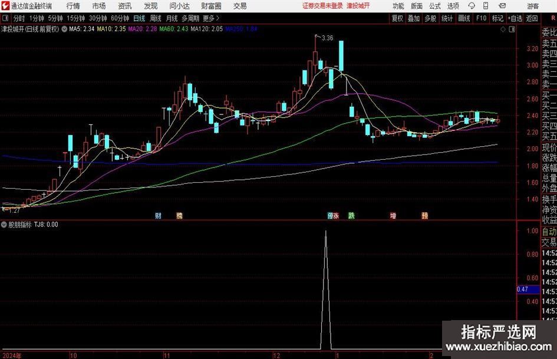Click the 画线 draw line button
The height and width of the screenshot is (359, 557).
point(464,18)
